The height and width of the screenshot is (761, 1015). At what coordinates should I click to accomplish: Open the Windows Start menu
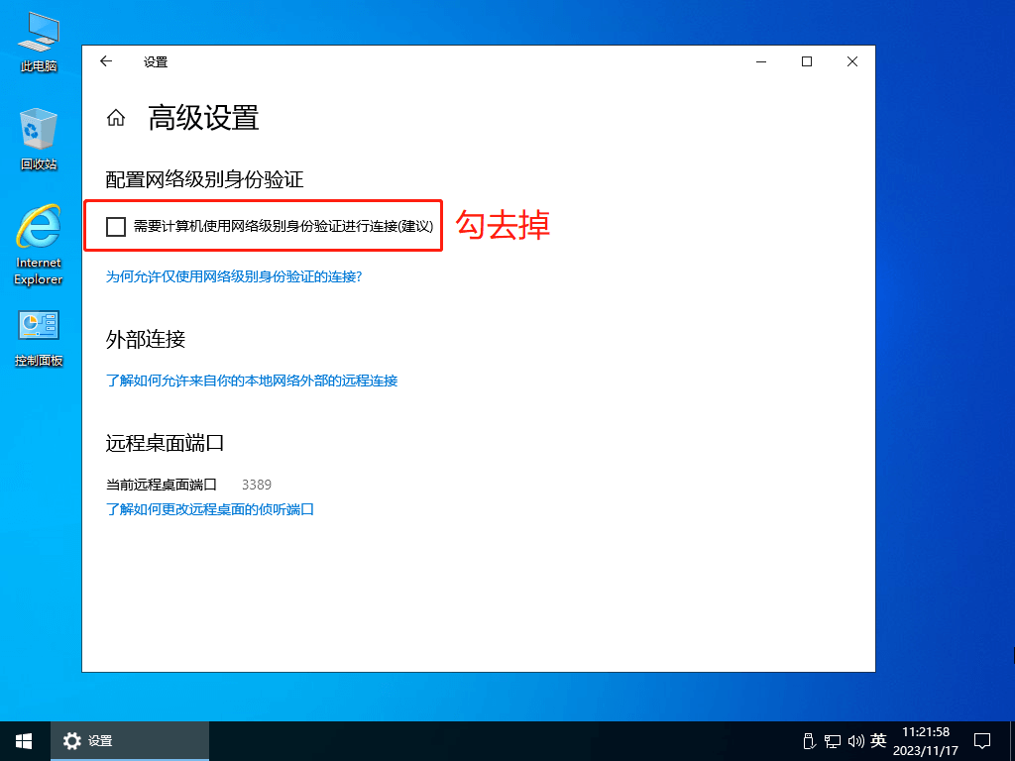pos(24,740)
